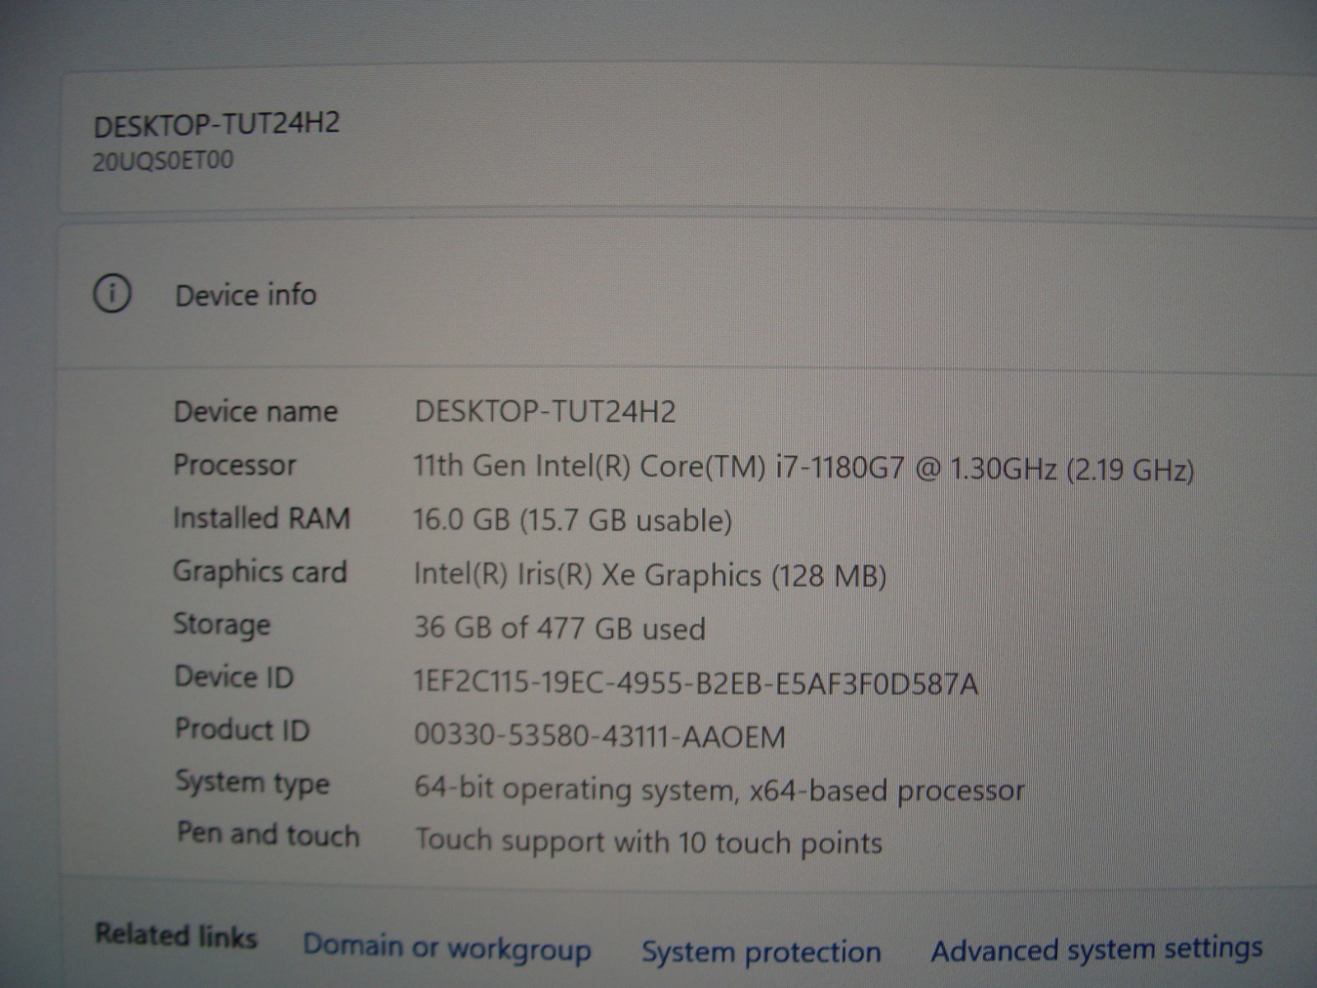Open the System protection link
1317x988 pixels.
tap(761, 952)
